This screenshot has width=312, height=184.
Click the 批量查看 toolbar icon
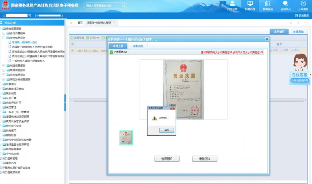coord(71,38)
